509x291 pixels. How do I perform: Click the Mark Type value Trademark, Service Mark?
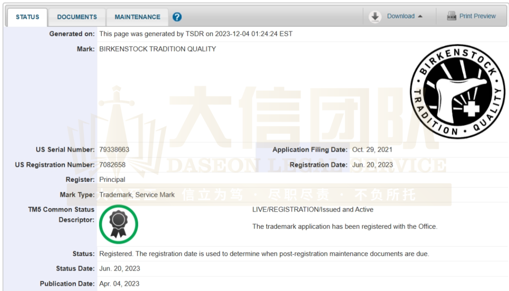(x=137, y=195)
